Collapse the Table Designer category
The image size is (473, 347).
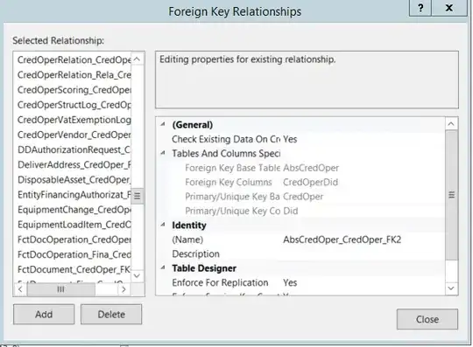coord(163,267)
